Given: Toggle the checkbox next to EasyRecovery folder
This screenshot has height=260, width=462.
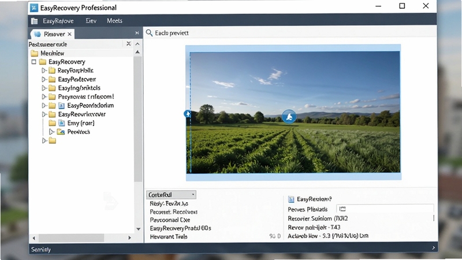Looking at the screenshot, I should (34, 62).
